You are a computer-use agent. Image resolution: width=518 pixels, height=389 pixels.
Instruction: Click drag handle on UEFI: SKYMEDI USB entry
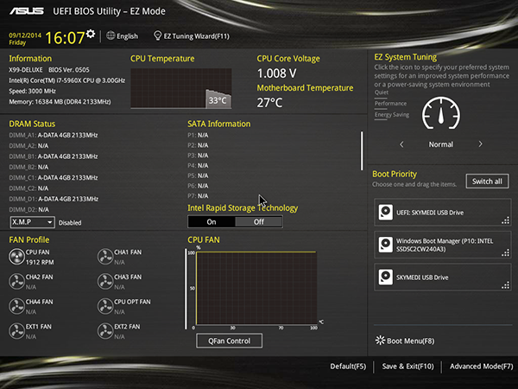tap(505, 220)
